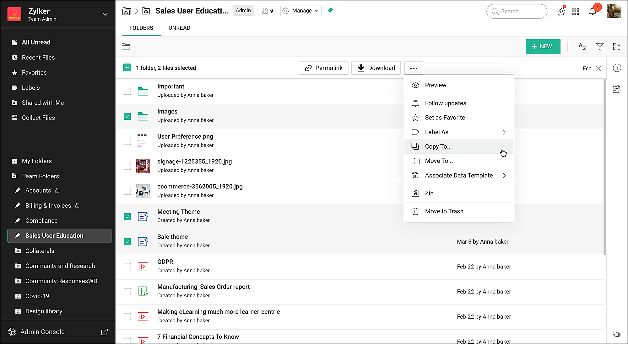Expand the Label As submenu arrow
The height and width of the screenshot is (344, 628).
(x=504, y=132)
